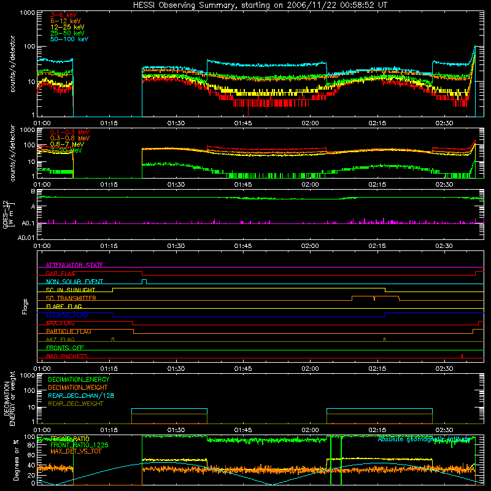
Task: Click the 02:00 tick label under the flags panel
Action: click(310, 369)
